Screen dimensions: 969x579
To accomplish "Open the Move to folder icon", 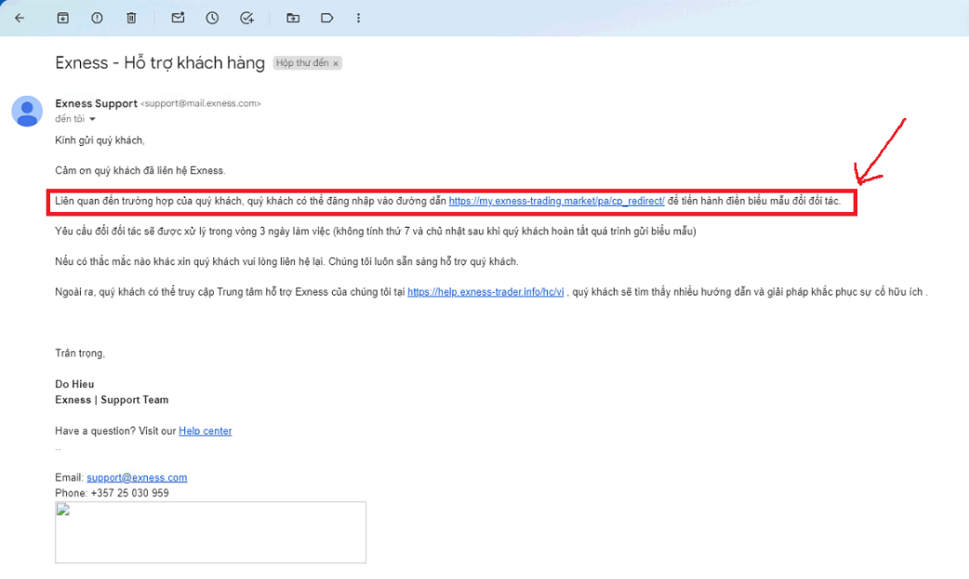I will pyautogui.click(x=293, y=18).
